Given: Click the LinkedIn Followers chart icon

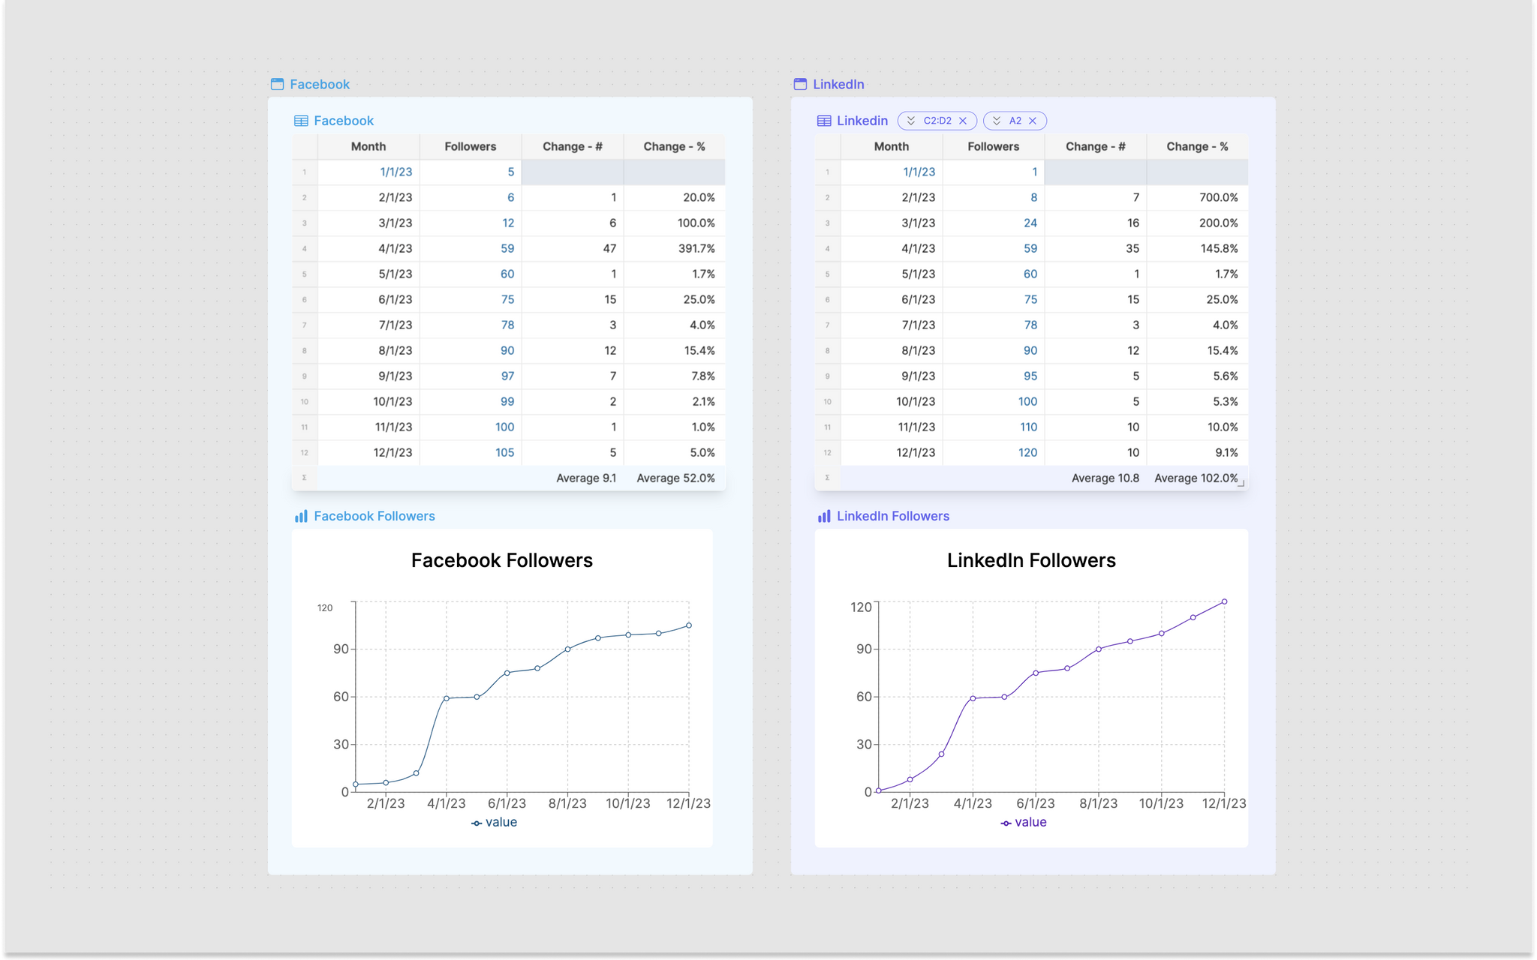Looking at the screenshot, I should coord(824,516).
